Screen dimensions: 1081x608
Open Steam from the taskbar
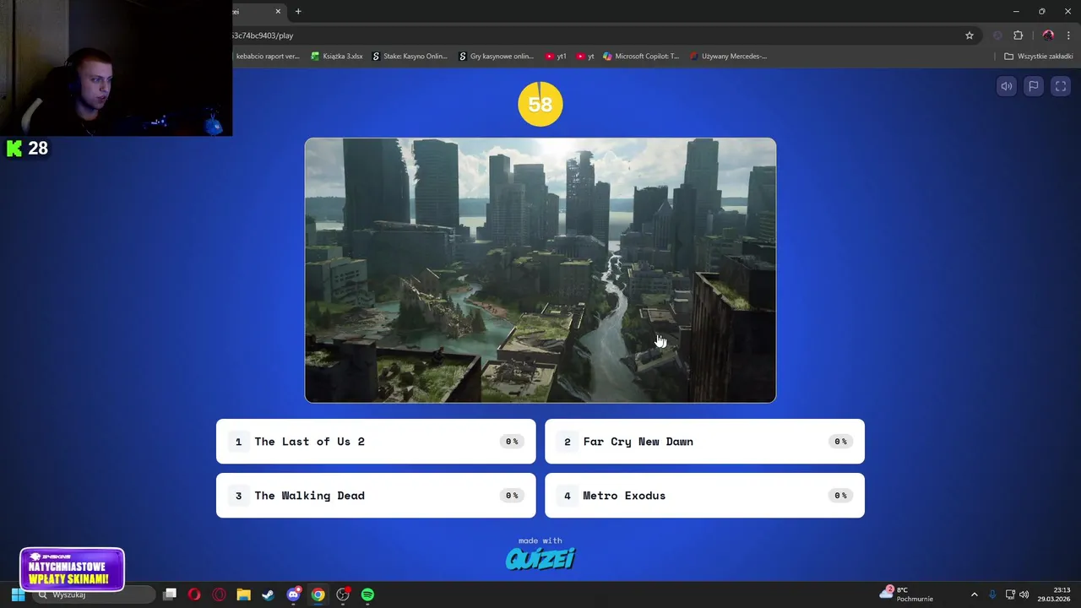pyautogui.click(x=269, y=594)
